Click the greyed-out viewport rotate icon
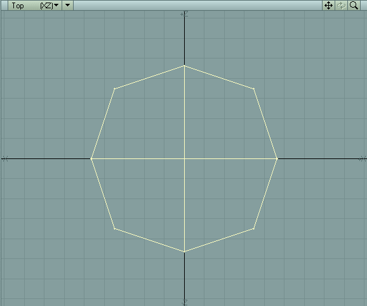367x306 pixels. click(341, 5)
